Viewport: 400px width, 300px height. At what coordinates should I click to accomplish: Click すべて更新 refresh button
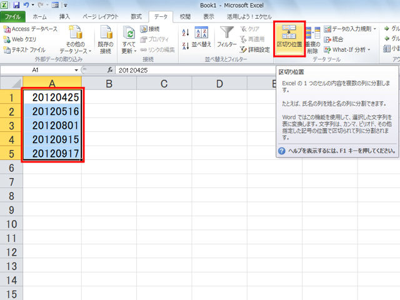coord(129,39)
